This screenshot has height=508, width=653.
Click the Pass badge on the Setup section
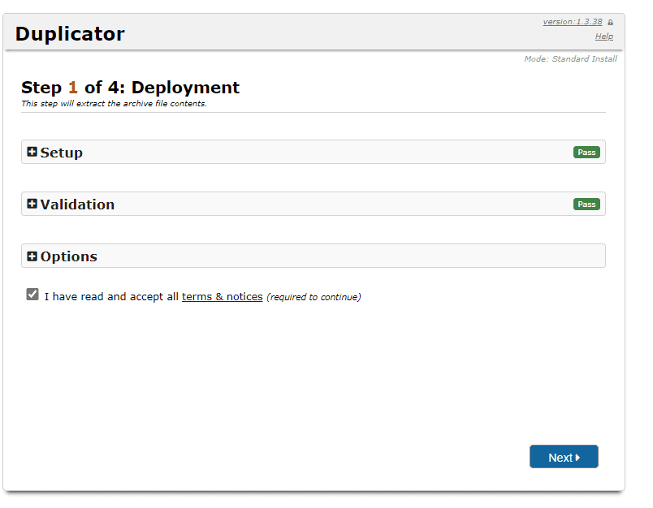coord(586,152)
